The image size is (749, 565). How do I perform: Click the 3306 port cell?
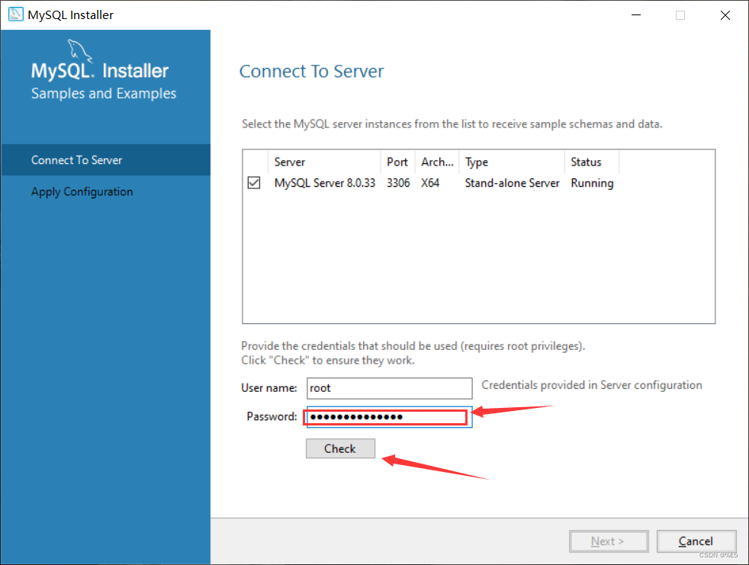[398, 183]
